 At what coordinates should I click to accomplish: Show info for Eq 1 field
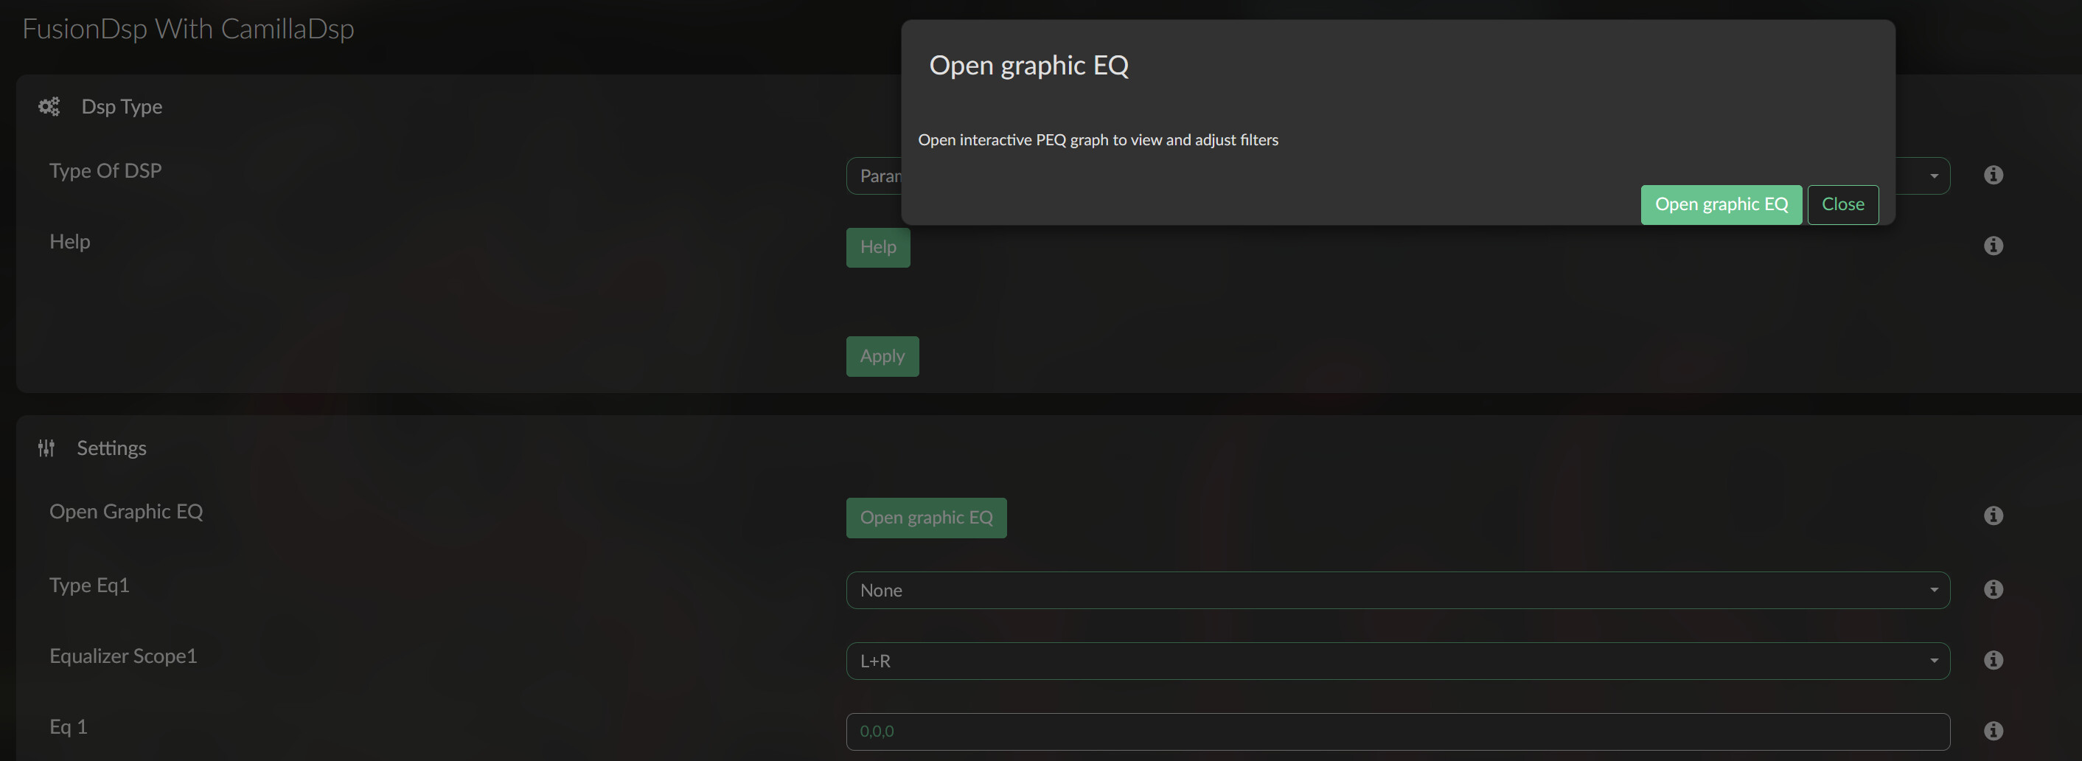[1993, 730]
